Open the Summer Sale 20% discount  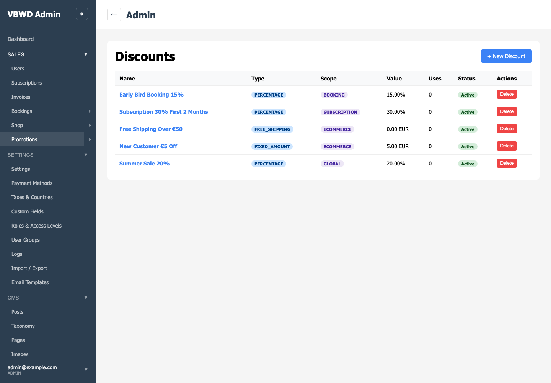click(x=144, y=164)
